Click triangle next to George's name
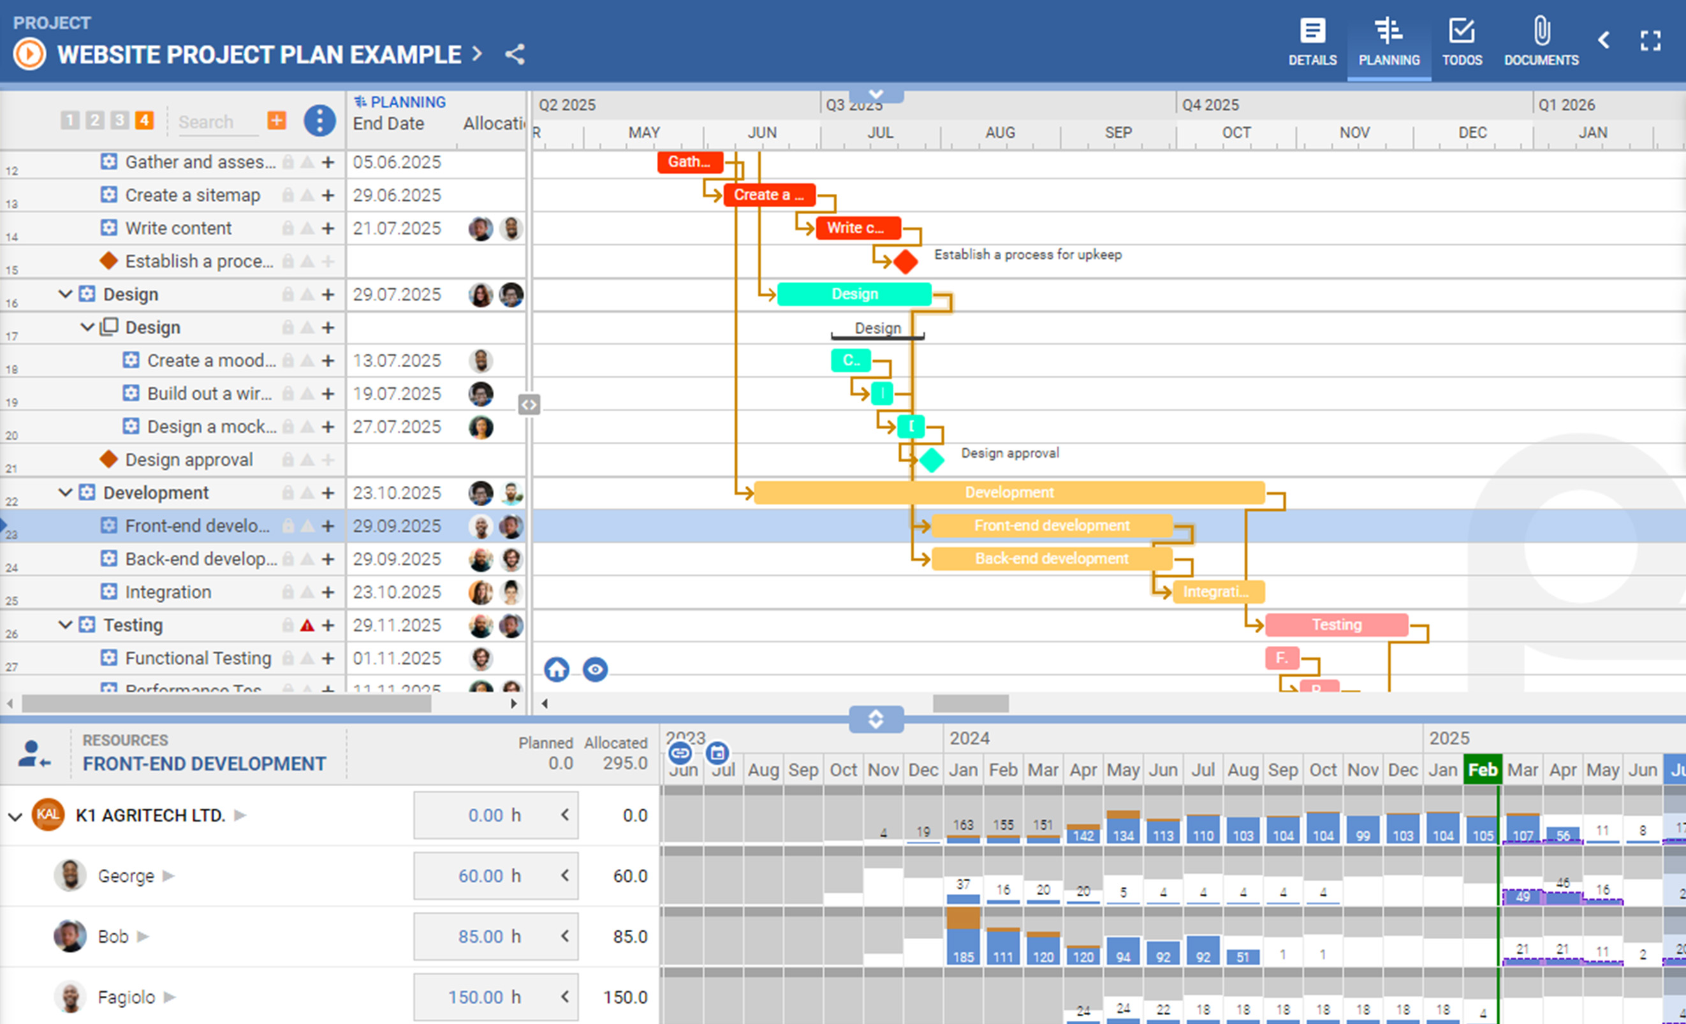Screen dimensions: 1686x1024 pos(169,875)
